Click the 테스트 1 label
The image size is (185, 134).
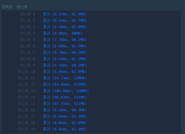[28, 14]
